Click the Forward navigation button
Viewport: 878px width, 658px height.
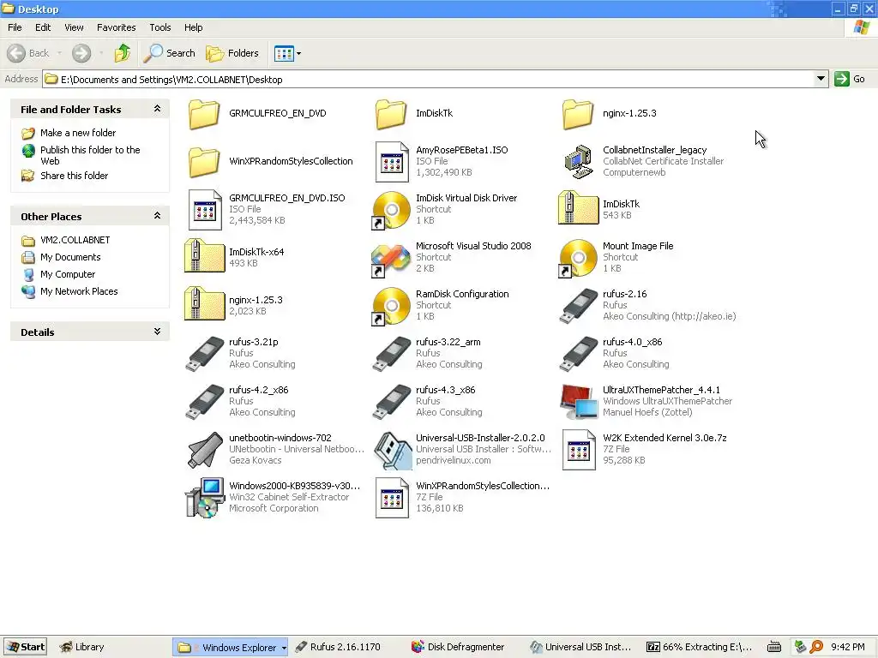point(81,53)
